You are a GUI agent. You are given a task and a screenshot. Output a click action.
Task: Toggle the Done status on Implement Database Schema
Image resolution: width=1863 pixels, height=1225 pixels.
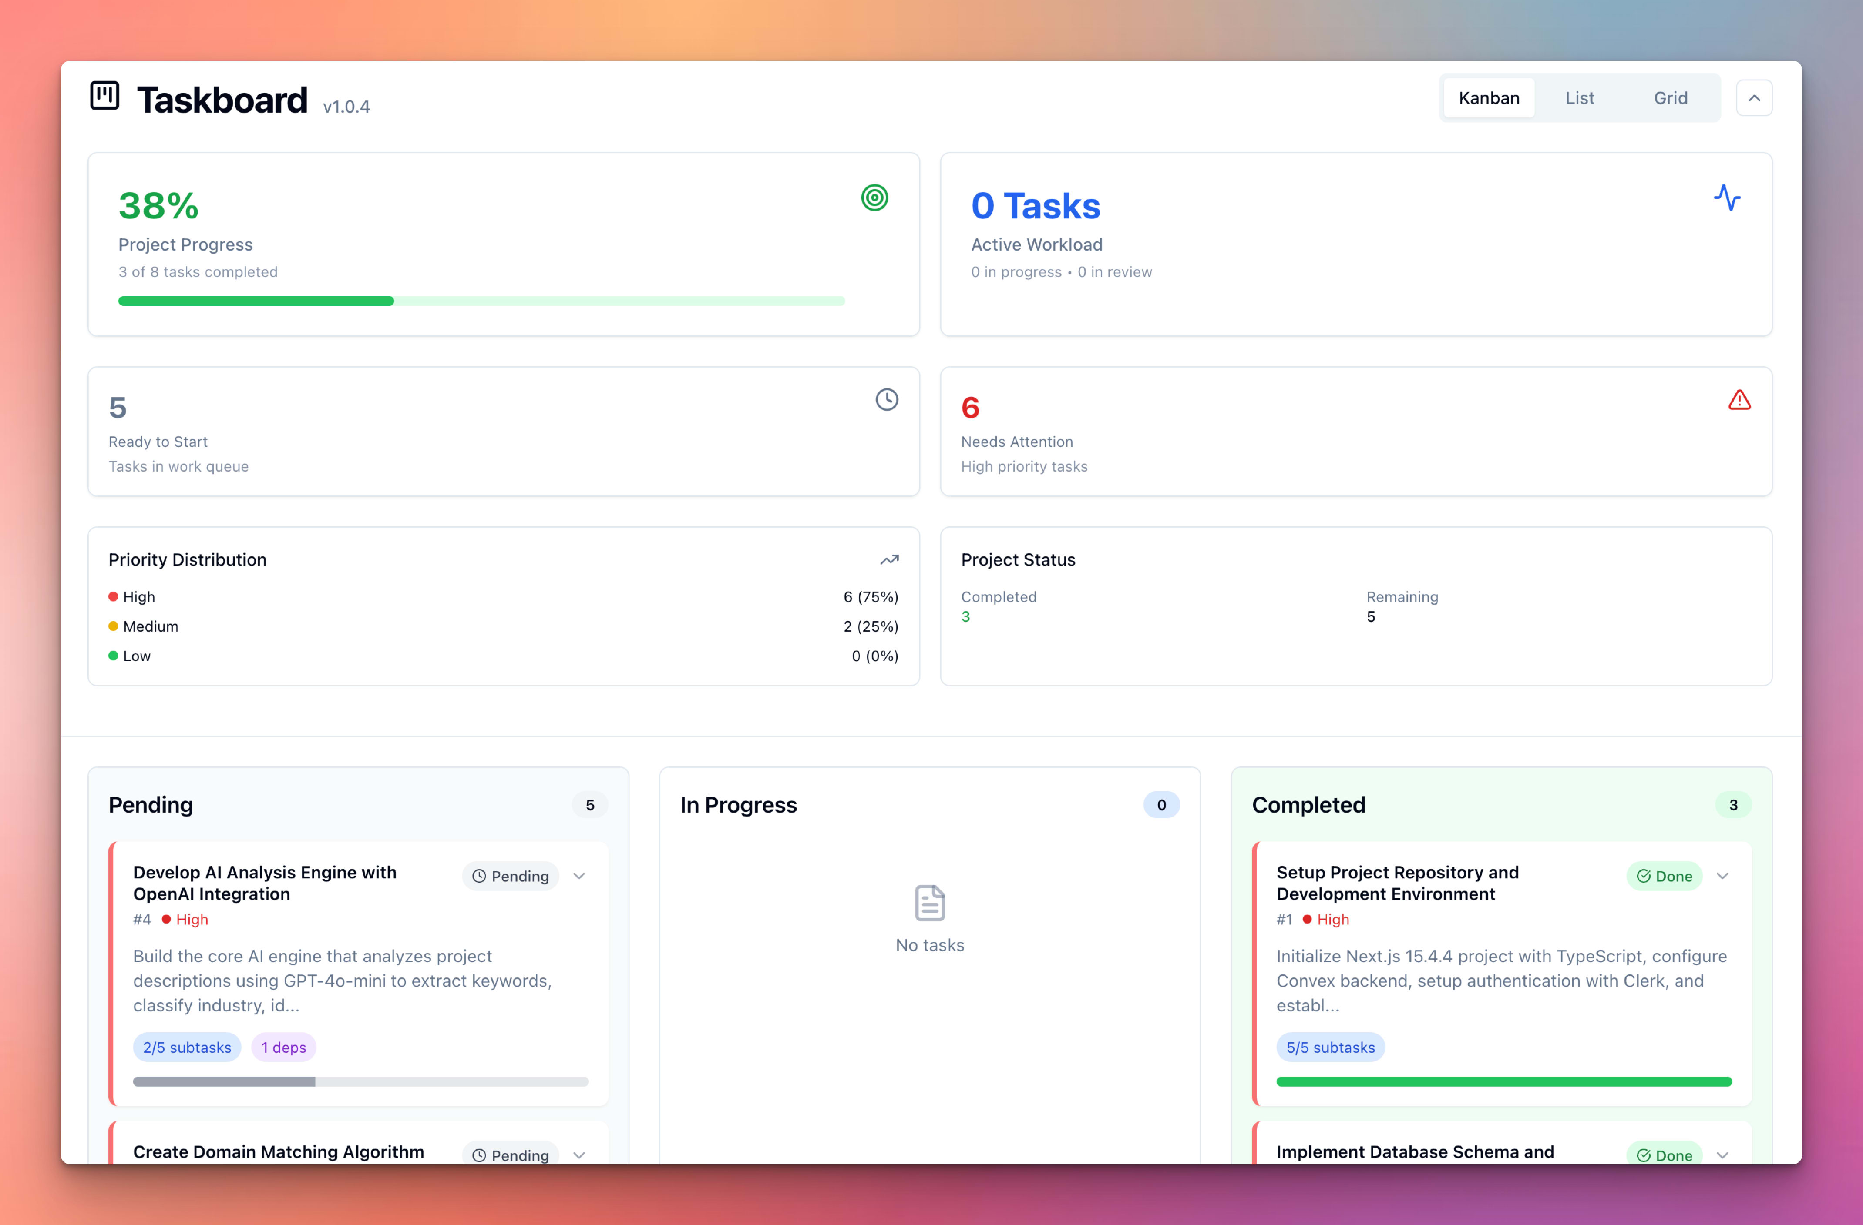click(1664, 1155)
